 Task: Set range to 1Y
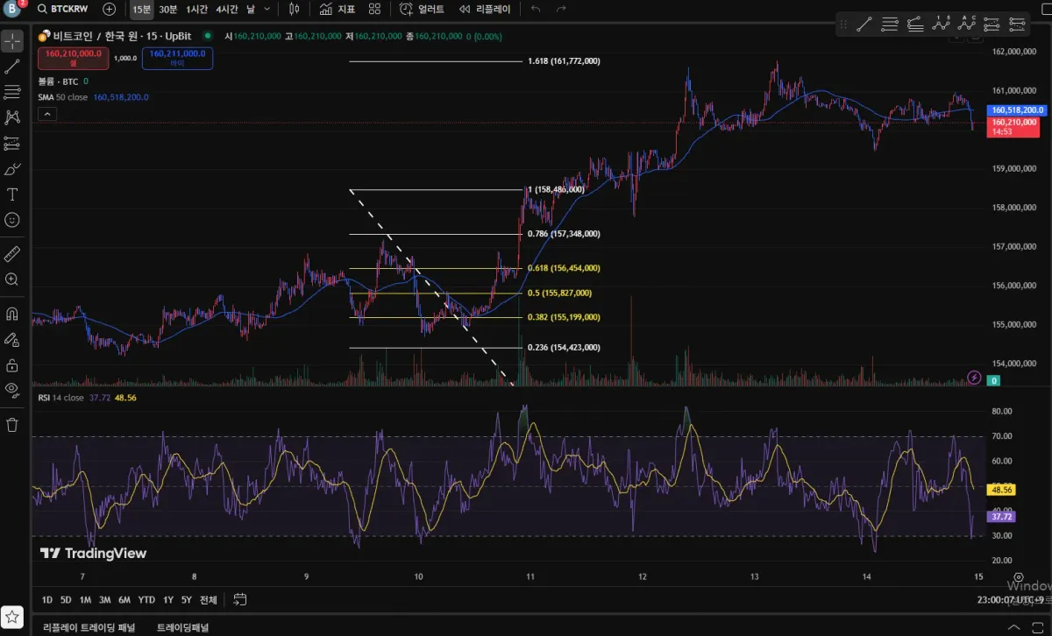pyautogui.click(x=168, y=600)
